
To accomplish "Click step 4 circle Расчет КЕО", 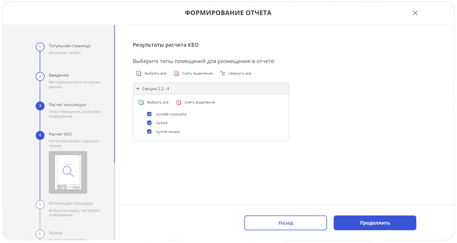I will [40, 135].
